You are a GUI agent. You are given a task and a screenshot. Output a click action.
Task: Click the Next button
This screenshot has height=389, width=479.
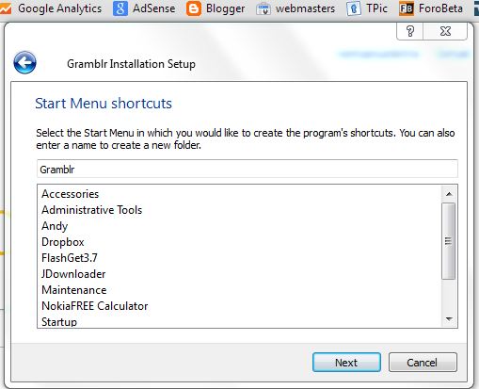click(x=346, y=363)
